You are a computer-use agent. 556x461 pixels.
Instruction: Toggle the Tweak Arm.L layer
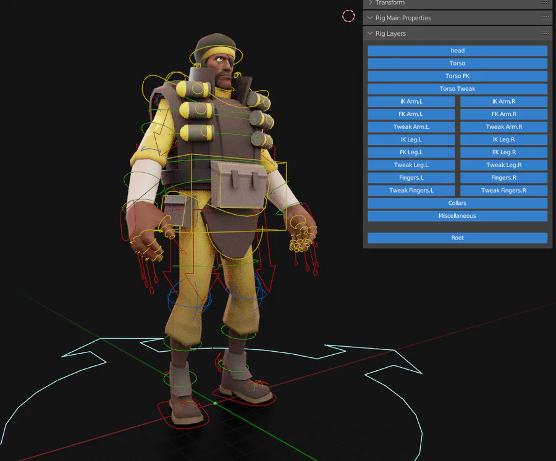411,127
